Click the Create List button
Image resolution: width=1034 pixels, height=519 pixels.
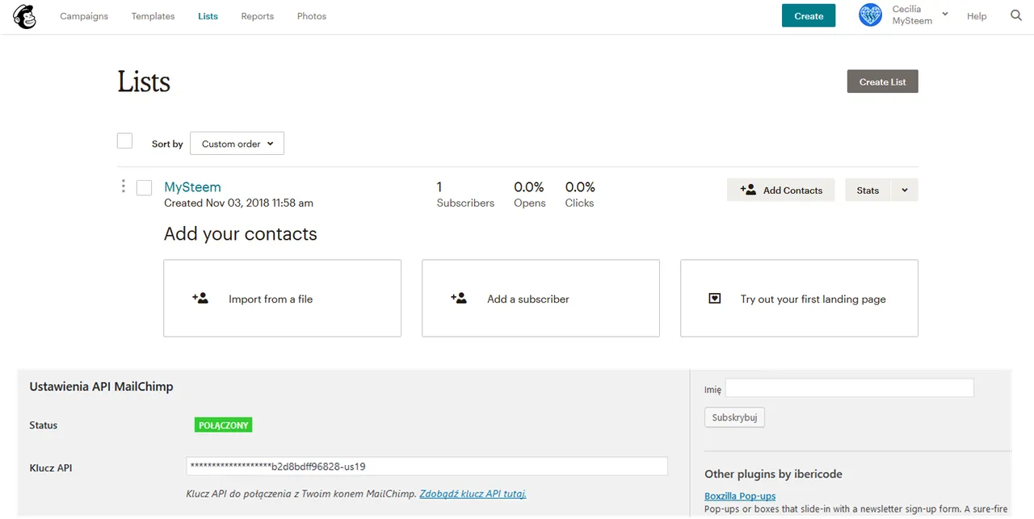pos(882,82)
